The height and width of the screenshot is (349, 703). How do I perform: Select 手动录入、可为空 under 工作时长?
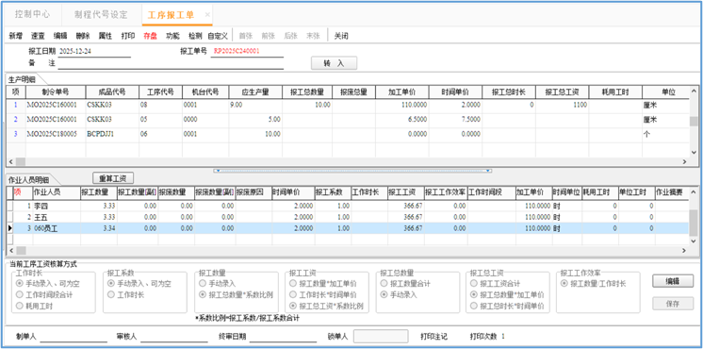click(49, 284)
